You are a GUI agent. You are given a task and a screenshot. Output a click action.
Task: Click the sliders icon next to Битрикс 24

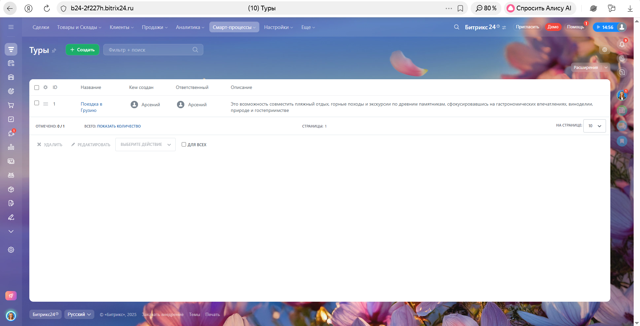(x=504, y=28)
